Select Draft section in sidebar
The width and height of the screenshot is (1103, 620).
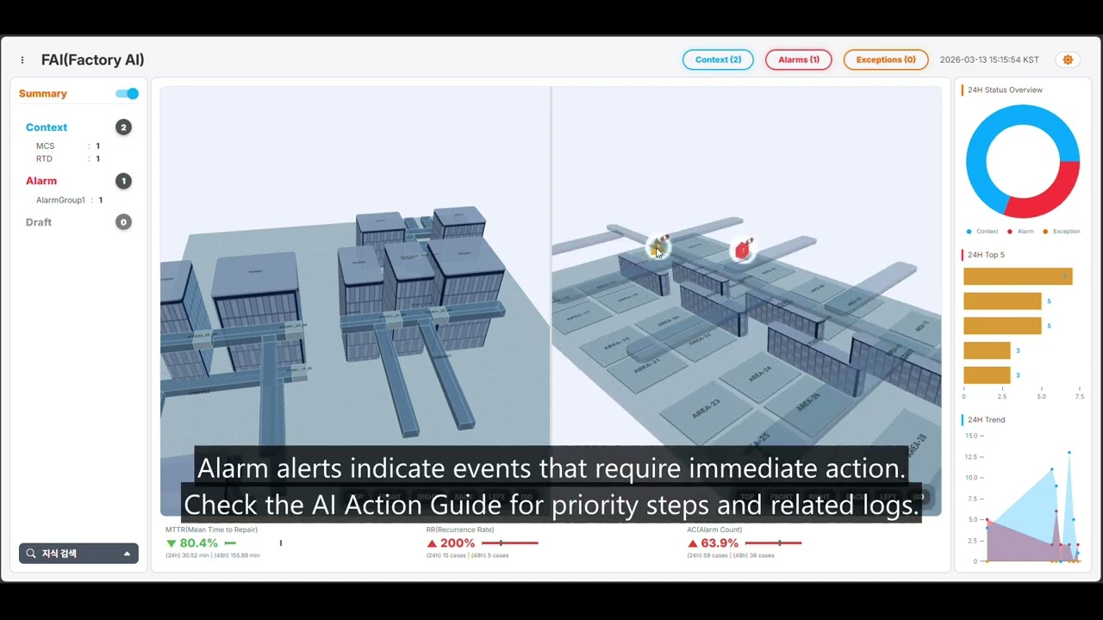39,222
